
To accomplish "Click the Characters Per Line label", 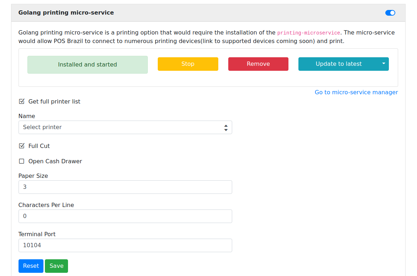I will 46,205.
